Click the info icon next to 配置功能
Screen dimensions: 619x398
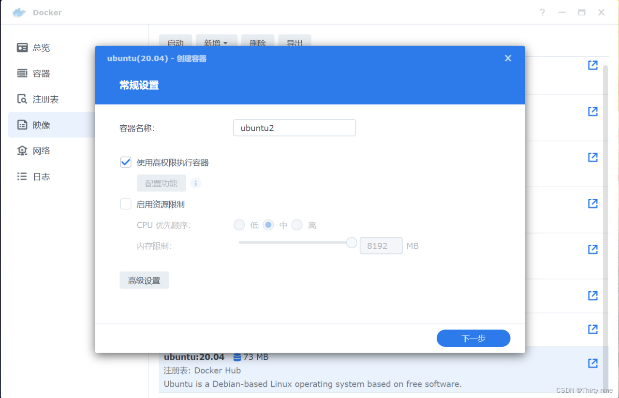coord(195,183)
